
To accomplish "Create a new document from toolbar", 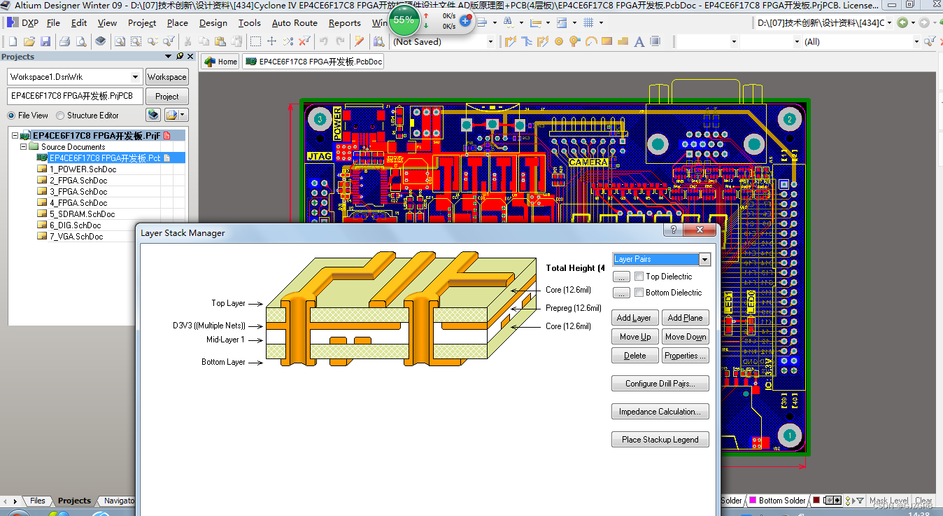I will coord(12,42).
